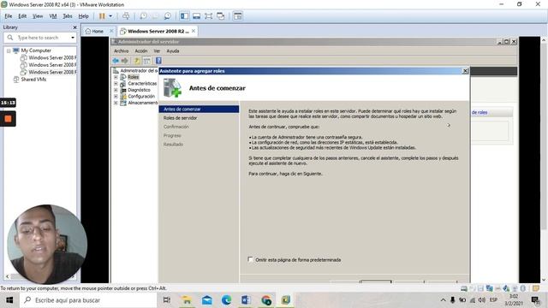Open Word from the taskbar

[246, 300]
